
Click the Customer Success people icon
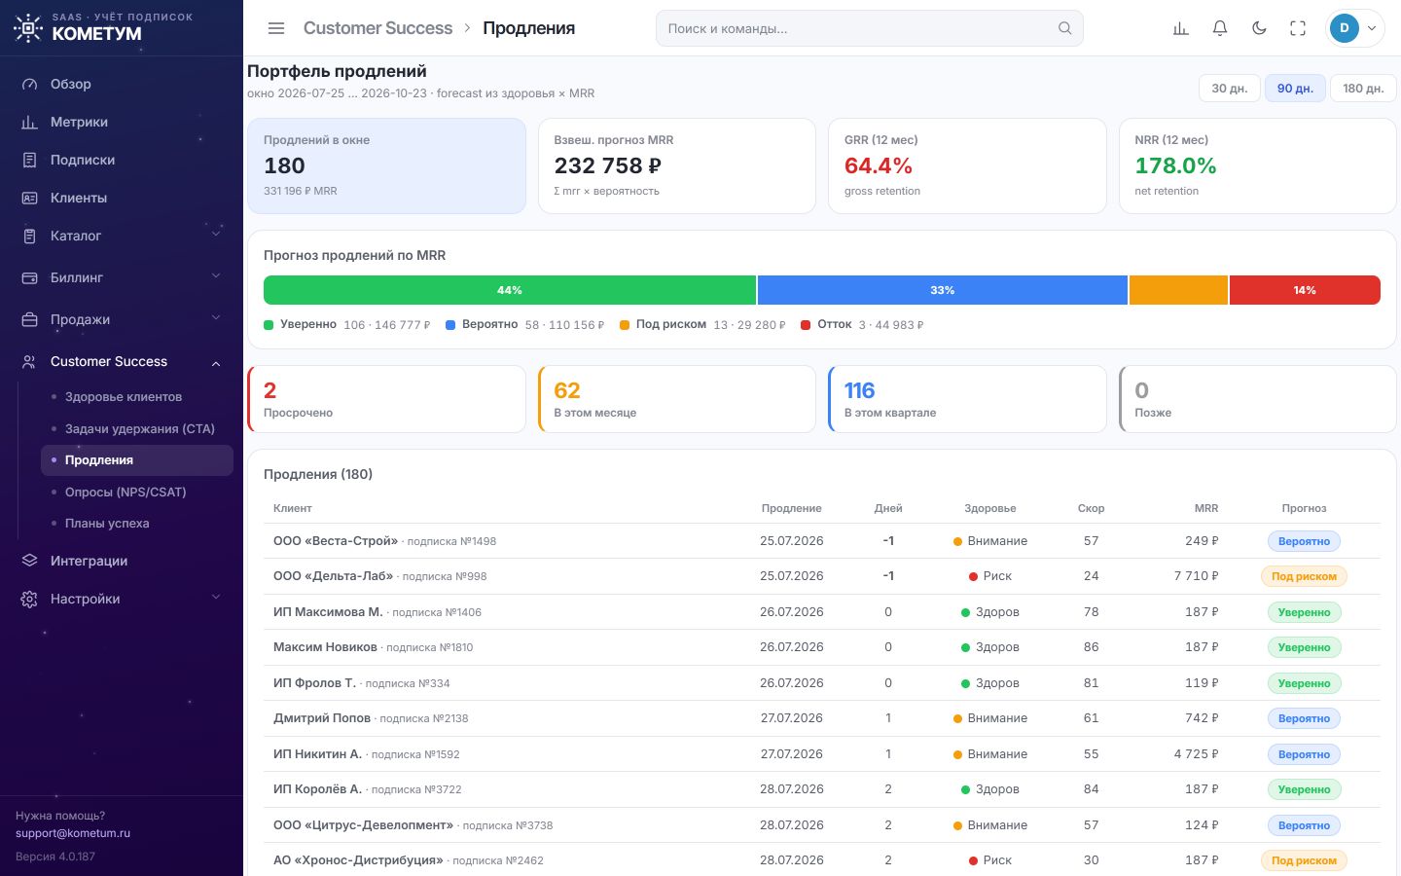(30, 361)
